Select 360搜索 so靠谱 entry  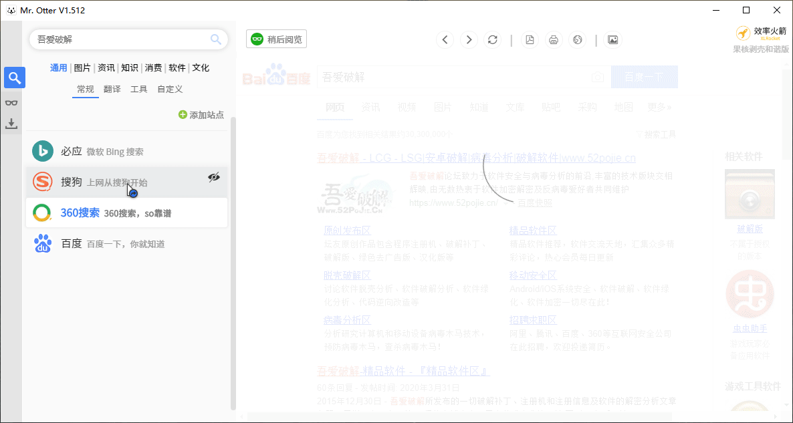(126, 213)
